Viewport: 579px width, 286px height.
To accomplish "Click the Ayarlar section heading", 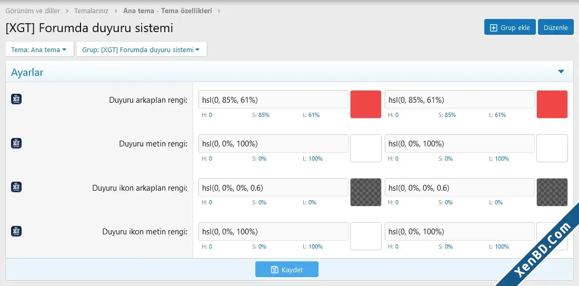I will tap(27, 72).
